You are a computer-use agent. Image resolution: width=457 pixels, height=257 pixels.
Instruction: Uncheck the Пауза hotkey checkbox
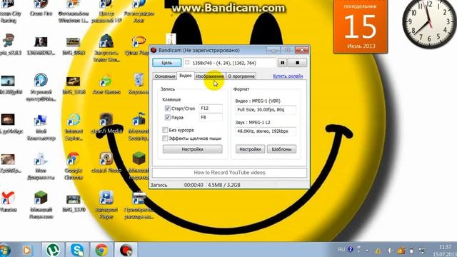(168, 117)
